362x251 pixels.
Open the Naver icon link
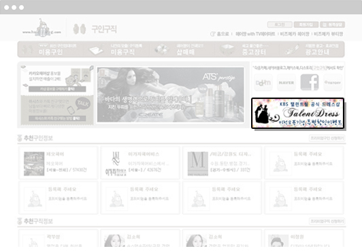click(286, 83)
